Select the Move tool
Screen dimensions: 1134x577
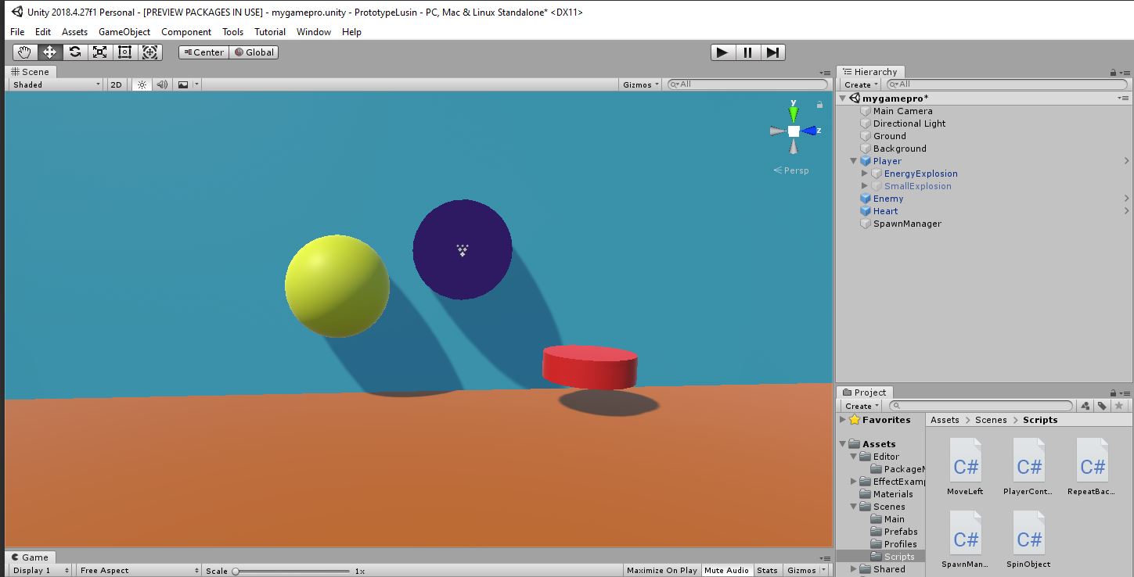[49, 52]
